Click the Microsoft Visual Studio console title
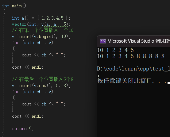The image size is (170, 137). (139, 41)
